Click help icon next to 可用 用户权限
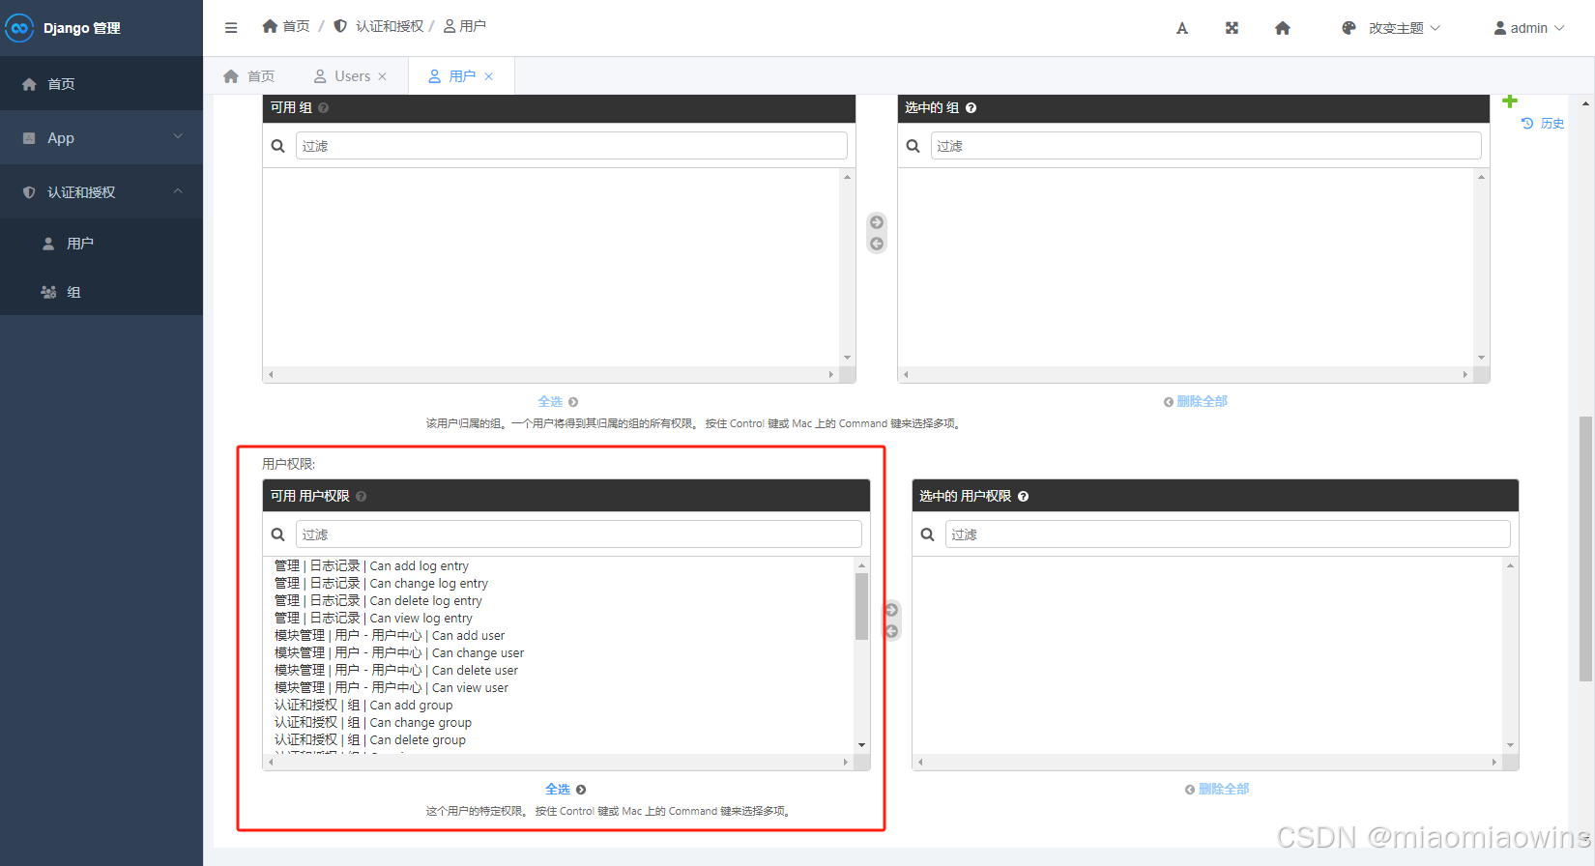 tap(362, 497)
